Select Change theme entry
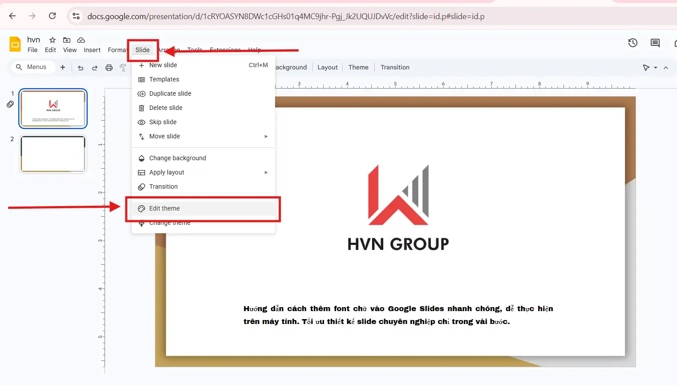 pos(203,223)
